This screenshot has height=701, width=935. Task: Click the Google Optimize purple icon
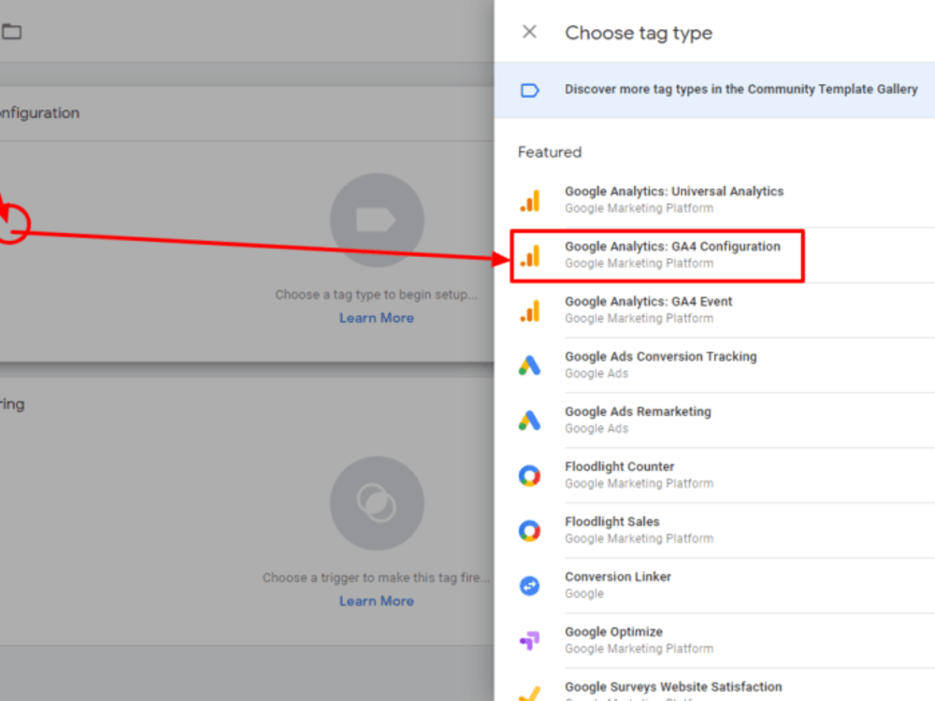tap(529, 641)
